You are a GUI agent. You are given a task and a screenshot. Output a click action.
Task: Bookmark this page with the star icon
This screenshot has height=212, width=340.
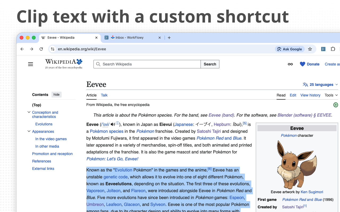coord(310,49)
